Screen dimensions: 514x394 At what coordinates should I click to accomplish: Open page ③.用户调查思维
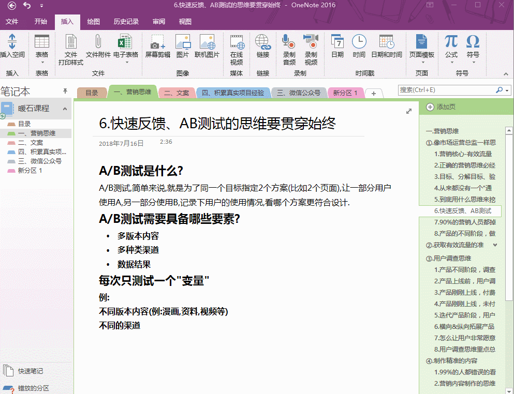coord(448,259)
